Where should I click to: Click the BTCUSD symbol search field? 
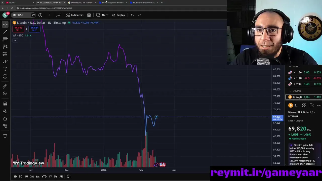[21, 15]
